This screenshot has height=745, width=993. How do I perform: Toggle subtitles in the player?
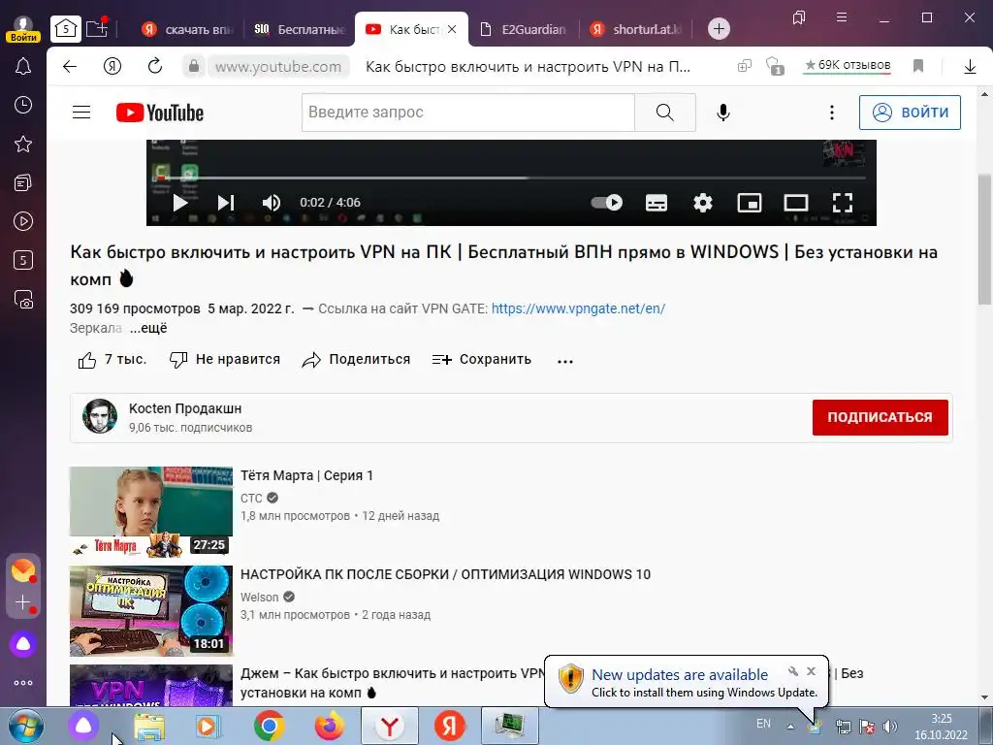pyautogui.click(x=657, y=203)
